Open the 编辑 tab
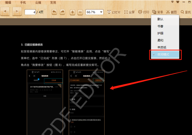The height and width of the screenshot is (135, 192). click(x=8, y=3)
